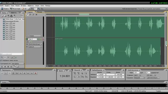This screenshot has height=94, width=168.
Task: Open the VIA HD Audio input dropdown
Action: 35,44
